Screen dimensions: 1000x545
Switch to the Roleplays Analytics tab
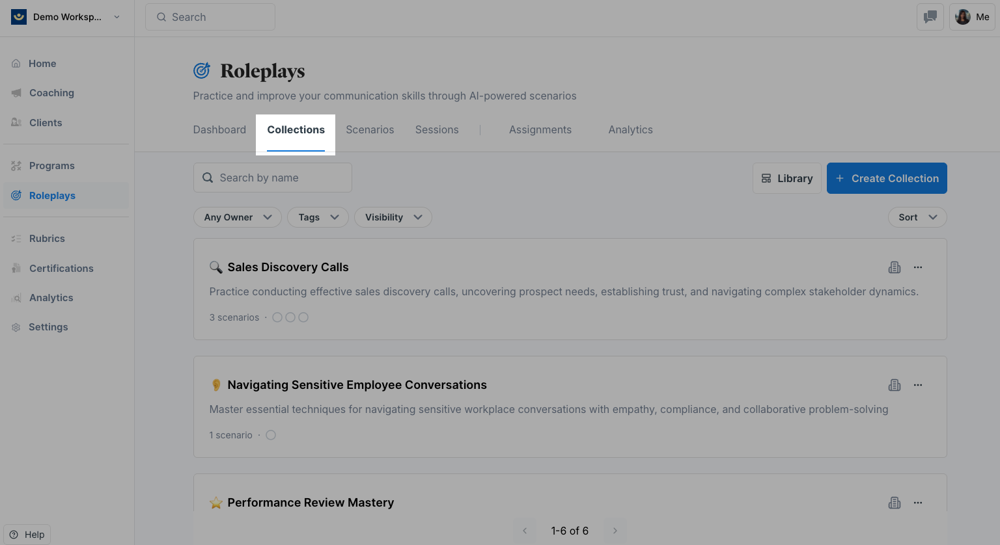(631, 130)
